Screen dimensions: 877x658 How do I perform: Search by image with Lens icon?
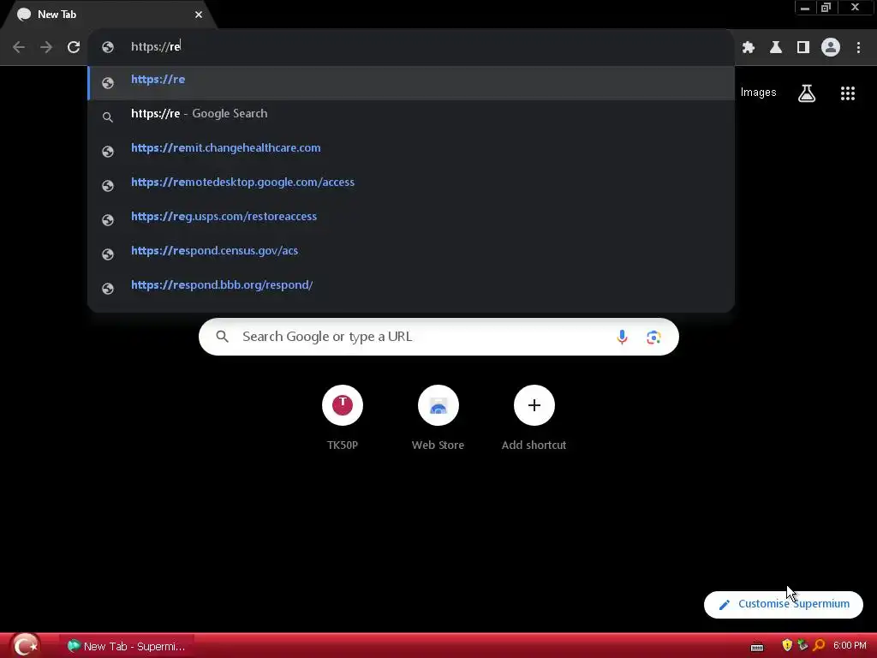pyautogui.click(x=653, y=338)
